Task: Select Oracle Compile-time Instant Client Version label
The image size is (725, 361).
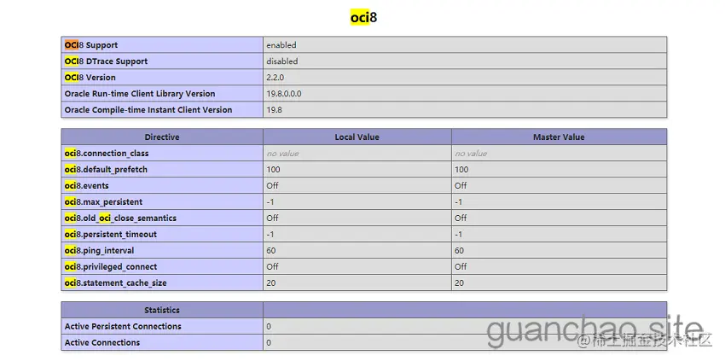Action: (148, 110)
